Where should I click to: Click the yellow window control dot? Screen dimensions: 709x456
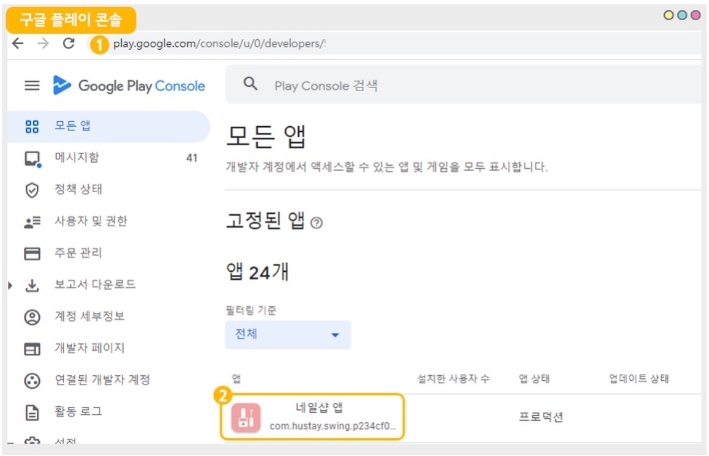pyautogui.click(x=669, y=15)
